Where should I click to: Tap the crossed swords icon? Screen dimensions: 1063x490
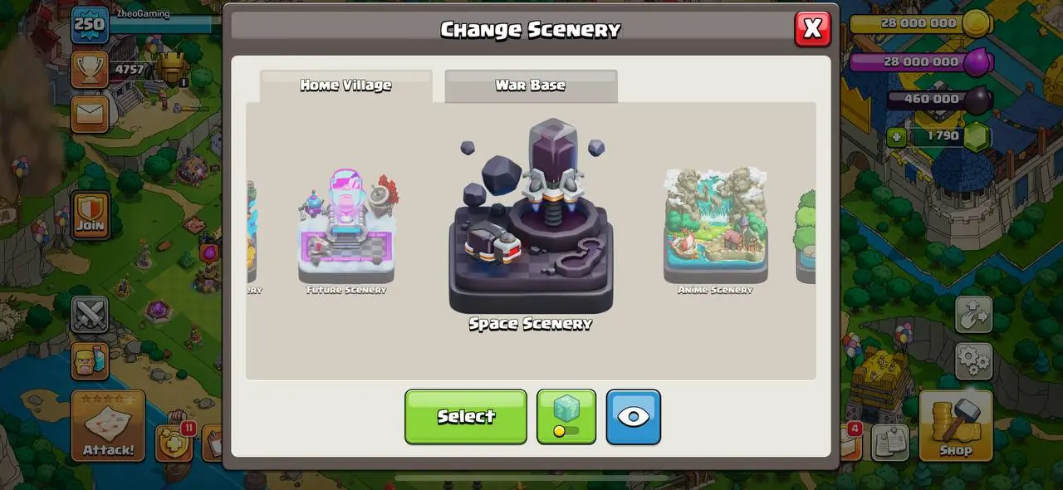pyautogui.click(x=90, y=315)
